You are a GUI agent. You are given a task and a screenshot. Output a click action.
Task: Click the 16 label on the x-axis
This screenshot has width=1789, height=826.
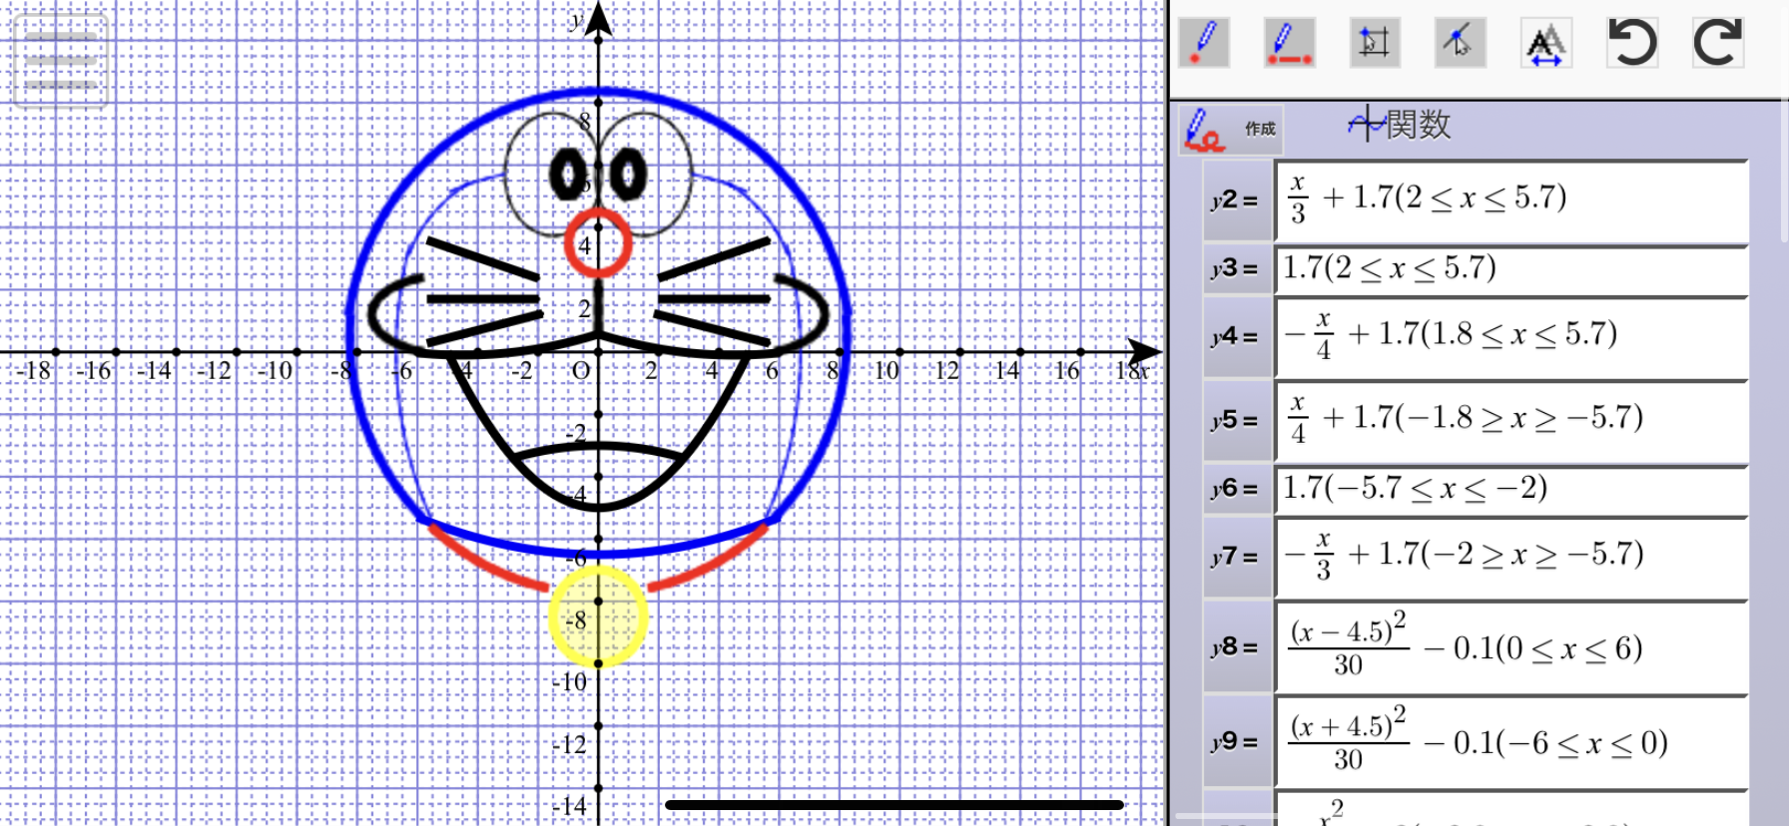click(1067, 371)
